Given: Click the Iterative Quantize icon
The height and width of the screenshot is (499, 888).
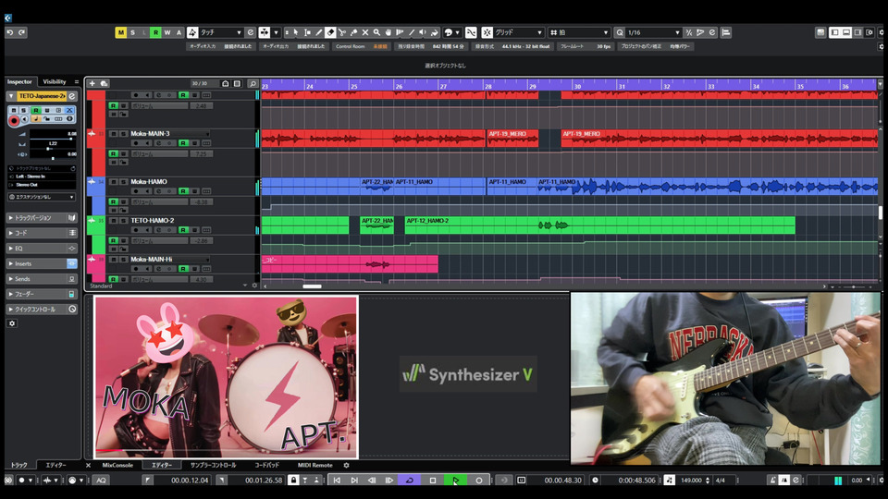Looking at the screenshot, I should (x=688, y=33).
